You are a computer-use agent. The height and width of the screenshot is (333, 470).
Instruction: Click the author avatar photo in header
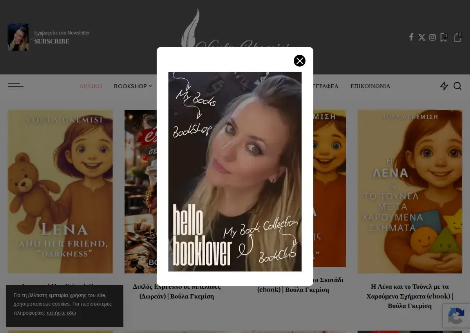click(18, 37)
